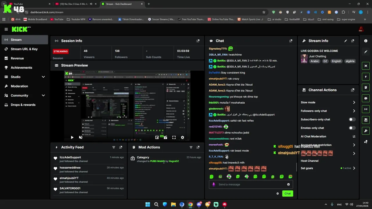Screen dimensions: 372x209
Task: Toggle the session broadcast widget in right rail
Action: (366, 109)
